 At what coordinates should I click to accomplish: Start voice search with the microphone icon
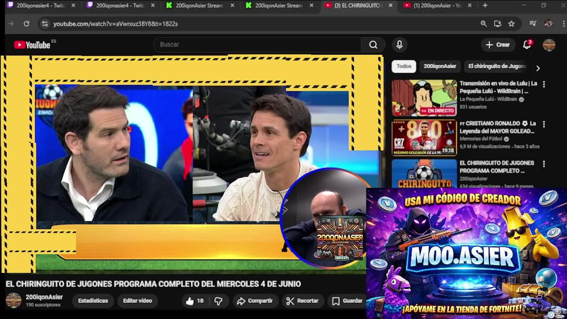point(399,45)
